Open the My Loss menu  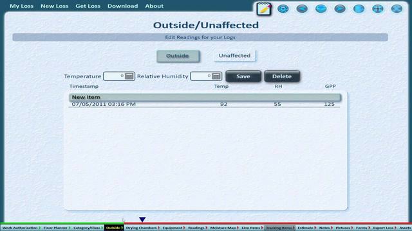coord(21,6)
